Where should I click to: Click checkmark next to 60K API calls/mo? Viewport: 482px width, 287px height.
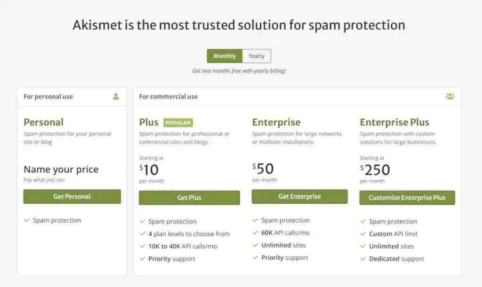coord(255,233)
